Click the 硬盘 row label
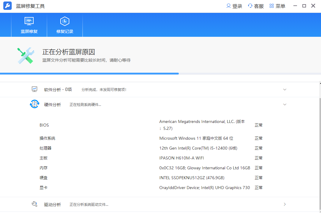The image size is (321, 213). (x=43, y=178)
